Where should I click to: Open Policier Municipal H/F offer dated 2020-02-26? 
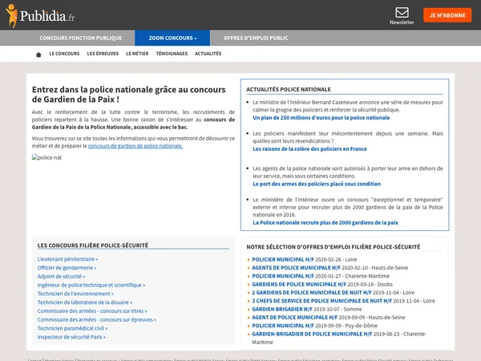pyautogui.click(x=283, y=259)
